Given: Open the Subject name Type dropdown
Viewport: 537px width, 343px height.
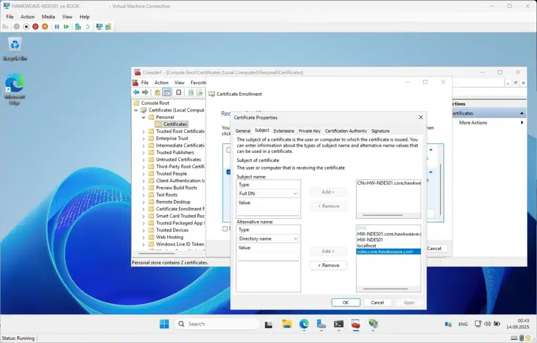Looking at the screenshot, I should click(x=268, y=194).
